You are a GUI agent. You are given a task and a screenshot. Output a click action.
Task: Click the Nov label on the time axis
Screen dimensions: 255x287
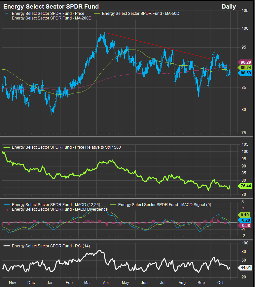13,283
